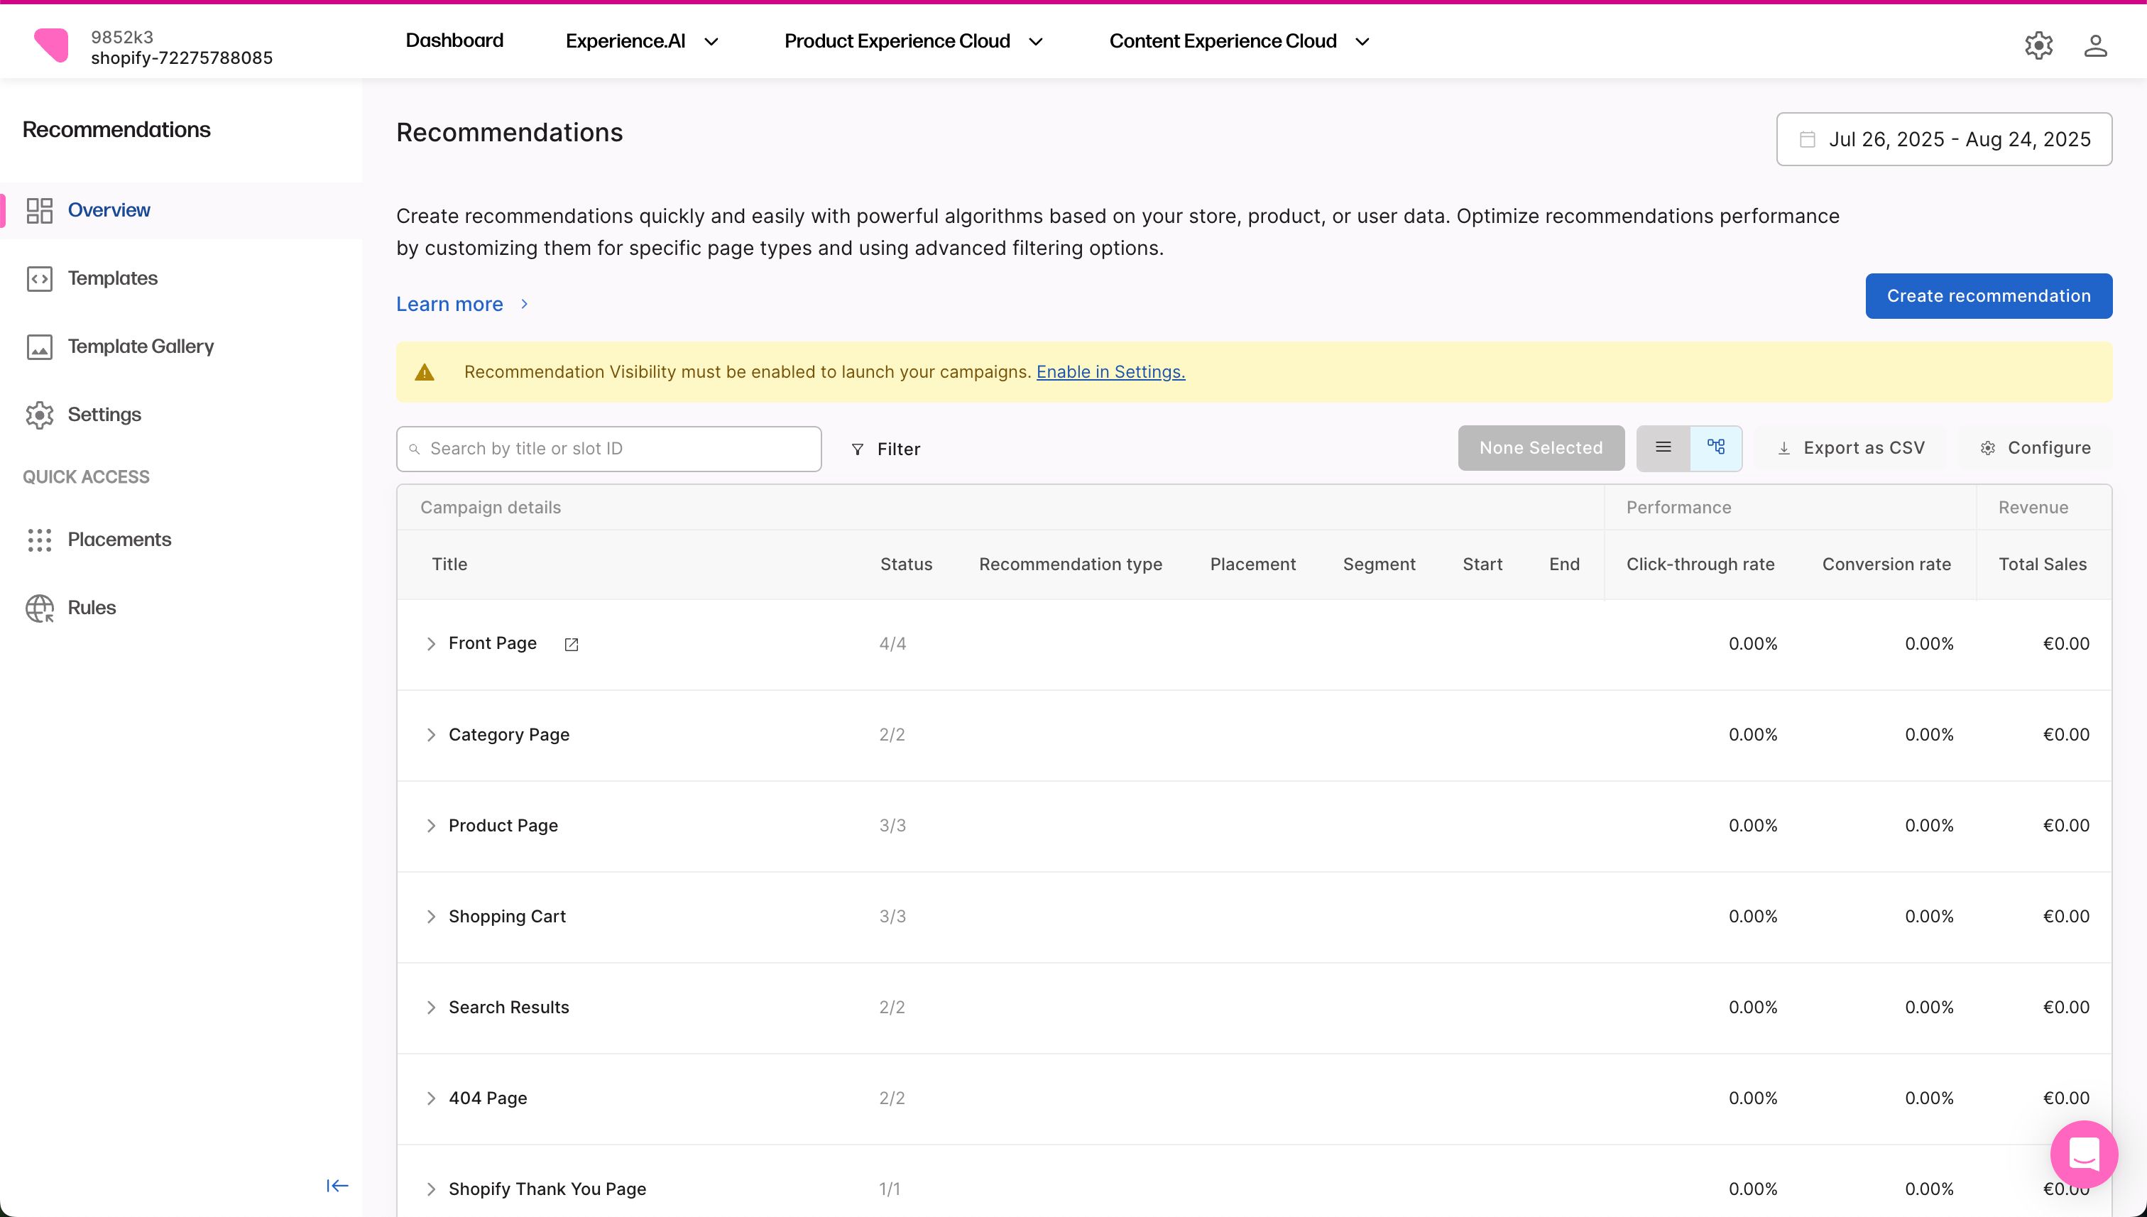Switch to grouped tree view
Viewport: 2147px width, 1217px height.
1716,448
